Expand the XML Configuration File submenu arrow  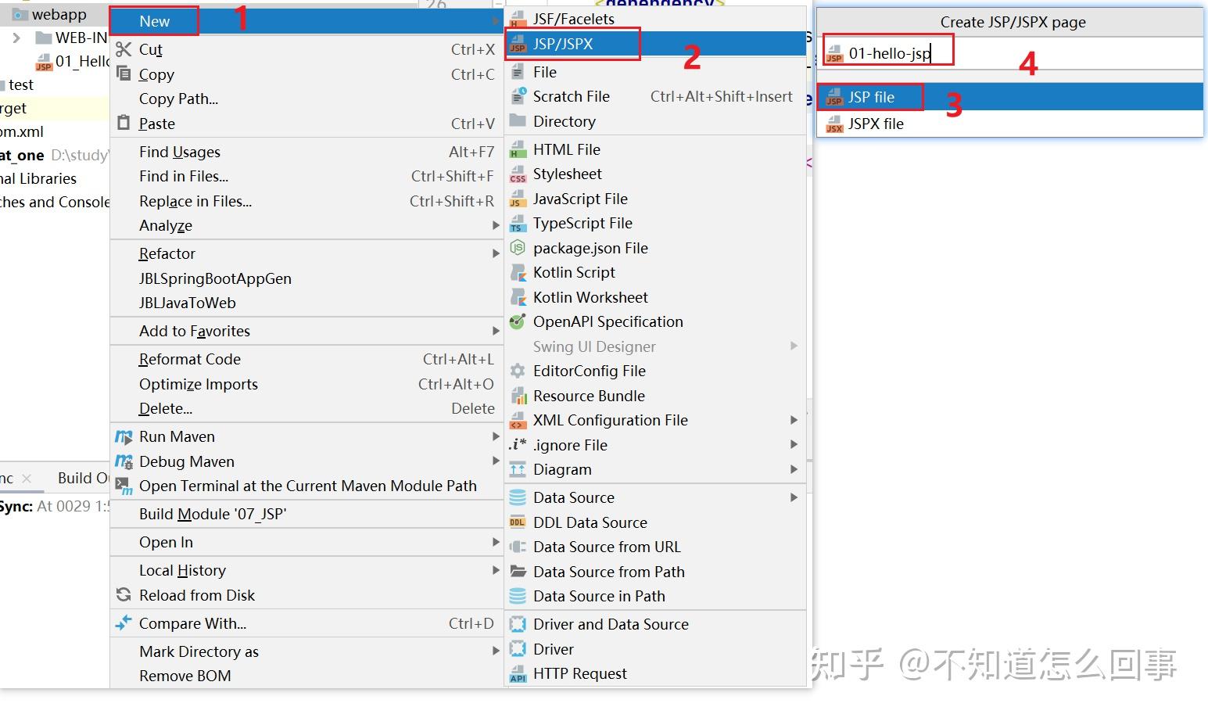coord(794,420)
